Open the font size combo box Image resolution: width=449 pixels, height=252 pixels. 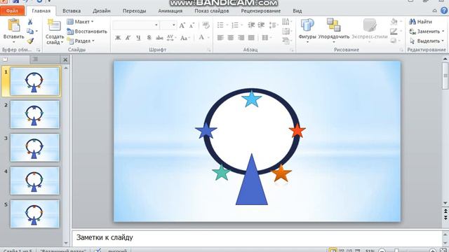[x=168, y=25]
